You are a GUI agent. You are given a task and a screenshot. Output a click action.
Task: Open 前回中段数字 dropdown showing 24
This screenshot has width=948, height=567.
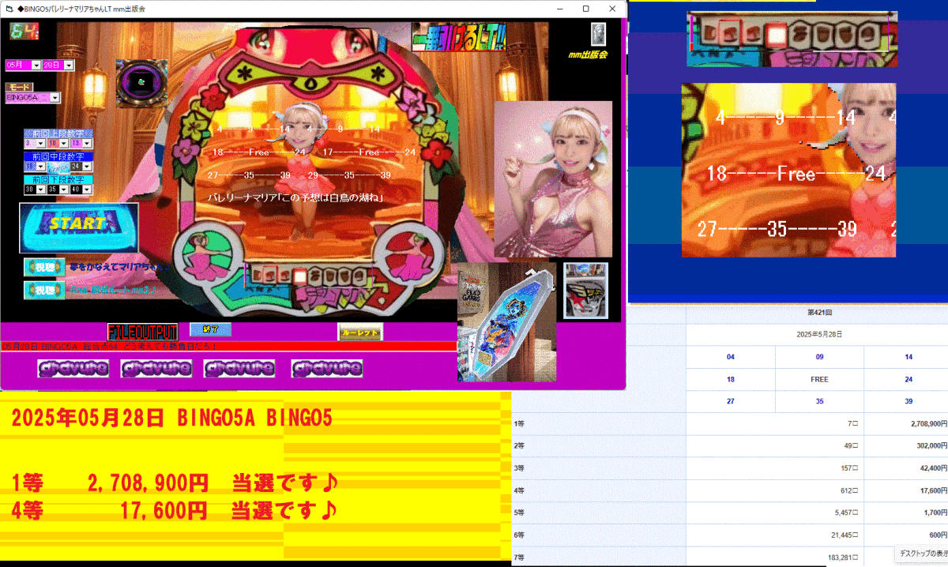[x=88, y=167]
